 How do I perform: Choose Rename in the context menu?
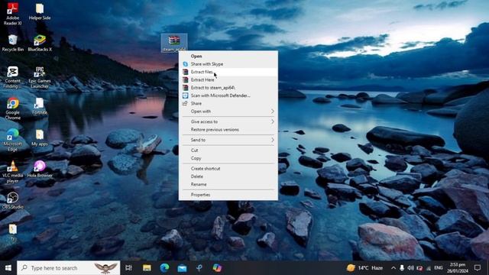coord(228,184)
